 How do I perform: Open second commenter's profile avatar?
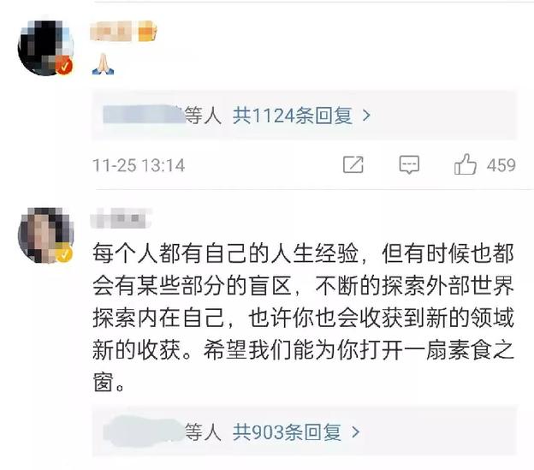(45, 235)
